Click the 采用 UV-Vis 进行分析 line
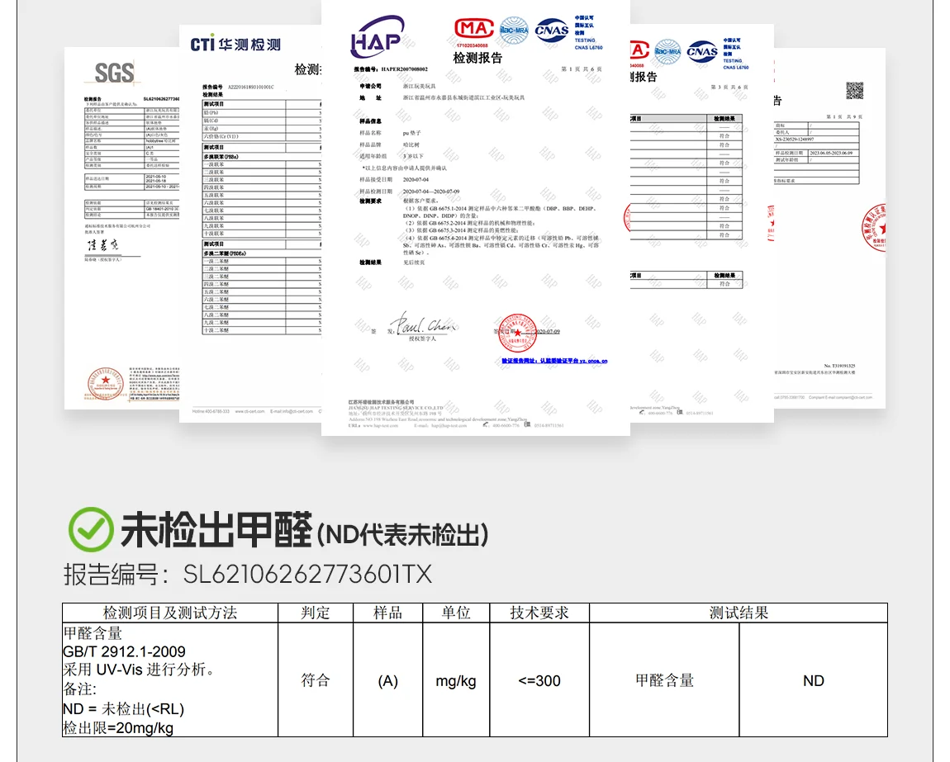Viewport: 950px width, 762px height. pyautogui.click(x=139, y=670)
